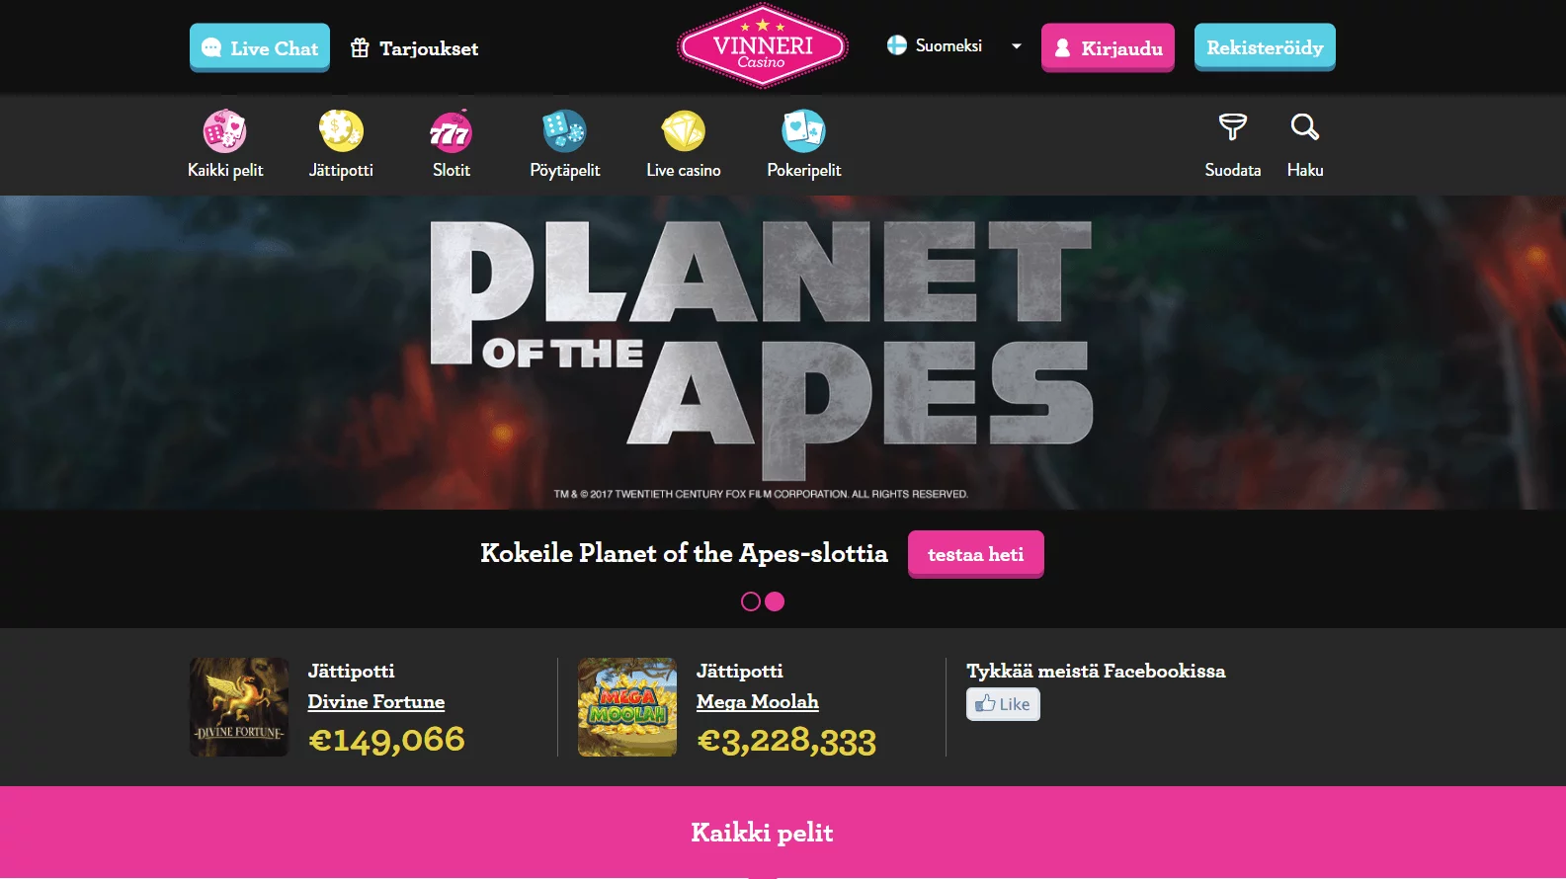This screenshot has width=1566, height=879.
Task: Select the Jättipotti coins icon
Action: [x=341, y=130]
